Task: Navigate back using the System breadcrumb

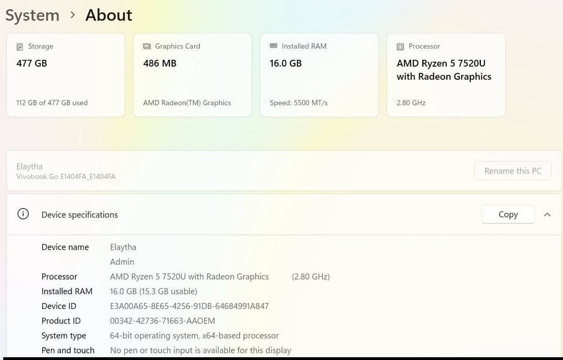Action: coord(32,15)
